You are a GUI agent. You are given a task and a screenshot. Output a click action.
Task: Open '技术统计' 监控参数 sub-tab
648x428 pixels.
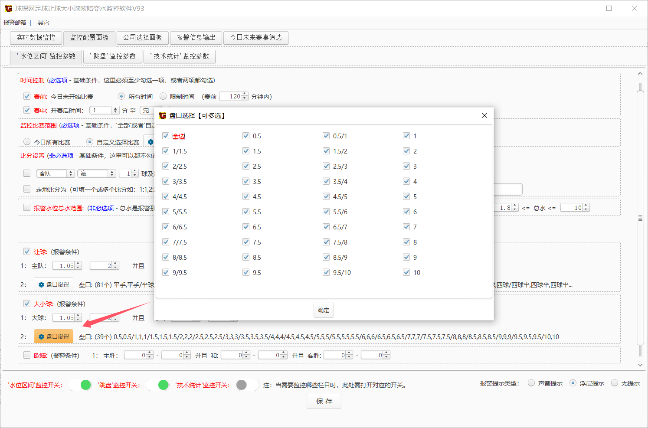(180, 56)
